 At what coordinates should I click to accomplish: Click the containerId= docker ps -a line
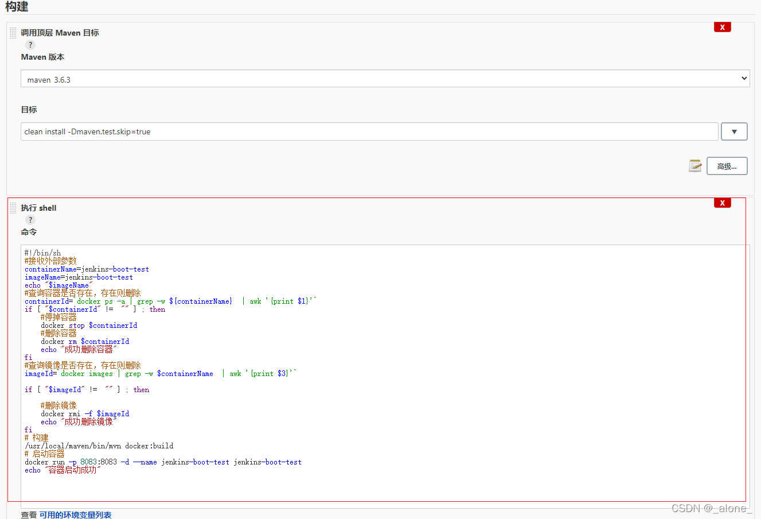pos(171,301)
